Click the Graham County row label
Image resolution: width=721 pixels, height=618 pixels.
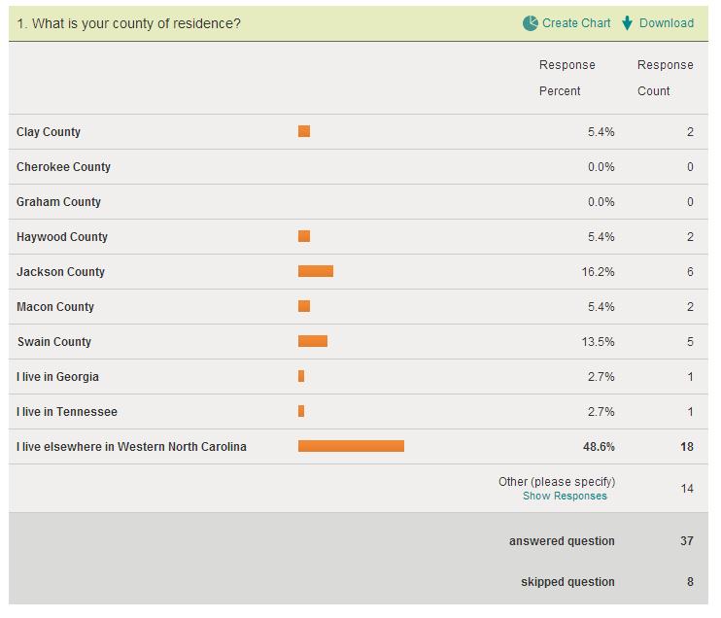click(59, 202)
